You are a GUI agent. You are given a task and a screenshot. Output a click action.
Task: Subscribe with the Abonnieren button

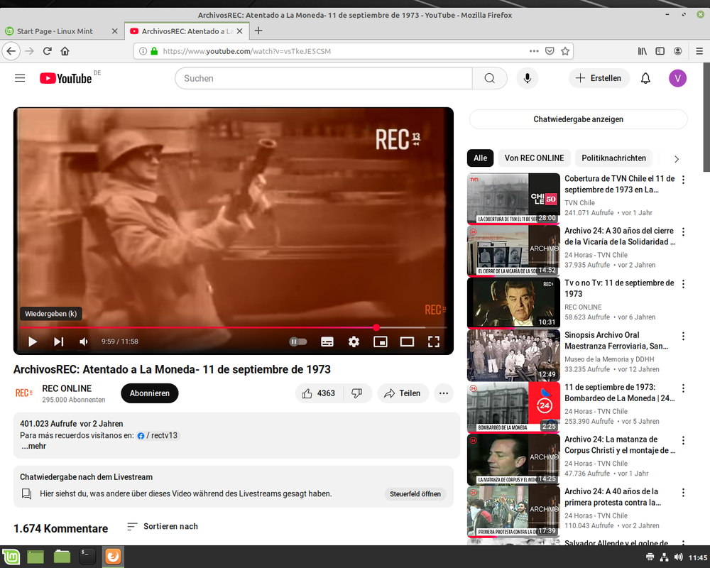[149, 393]
